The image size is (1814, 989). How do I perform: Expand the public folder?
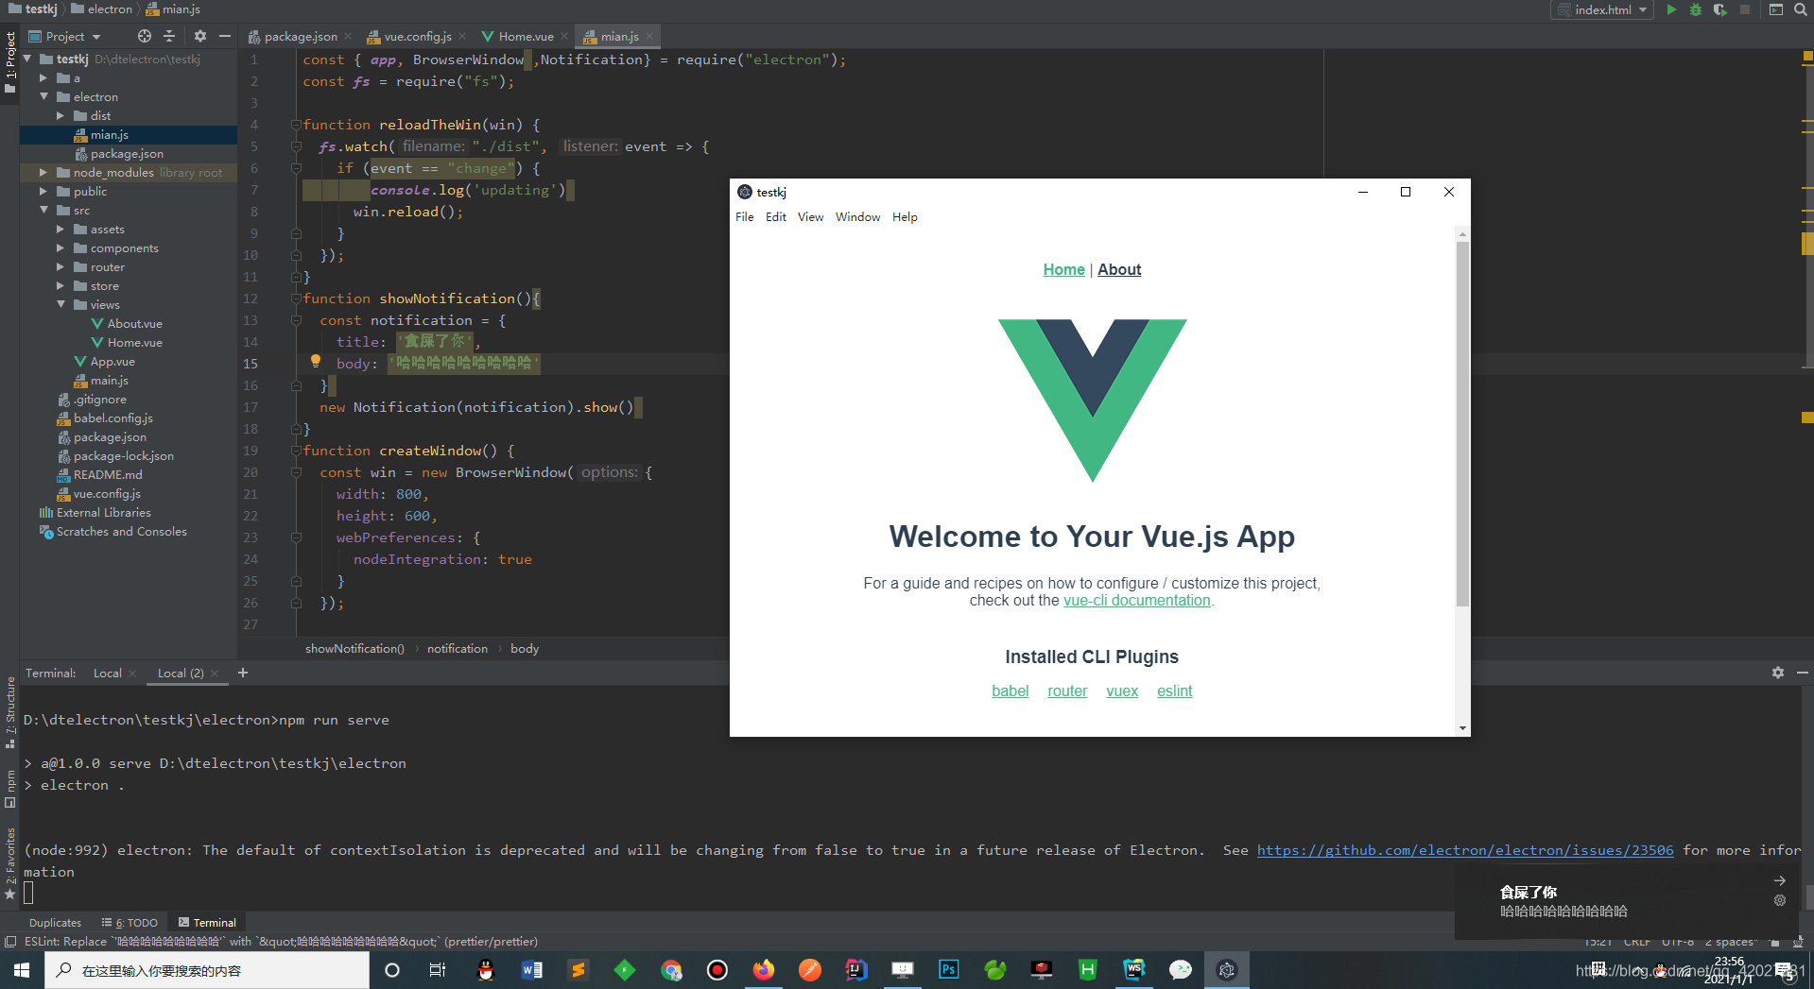click(x=43, y=191)
